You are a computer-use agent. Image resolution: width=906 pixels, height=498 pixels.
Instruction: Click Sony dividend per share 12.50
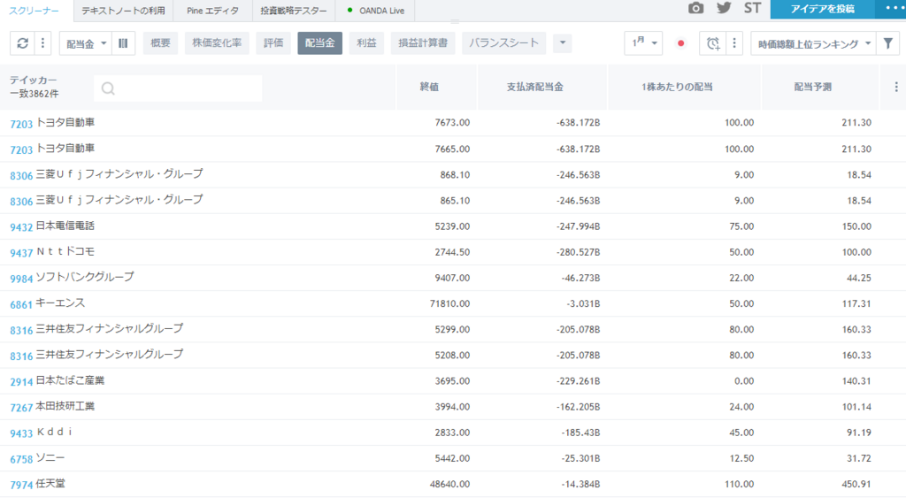point(741,459)
